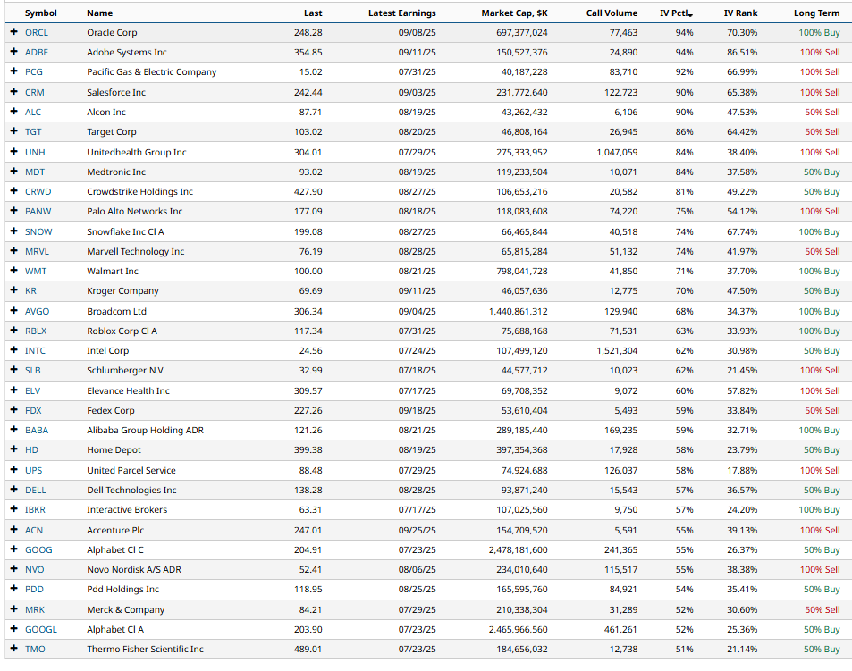Open the INTC symbol link

point(36,351)
